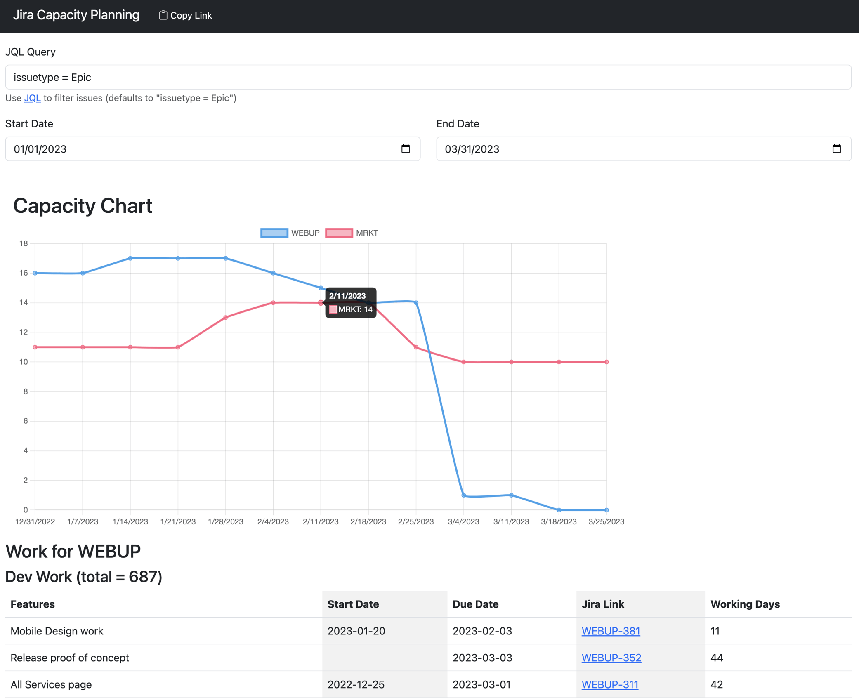Click the Copy Link button text
859x698 pixels.
[191, 16]
